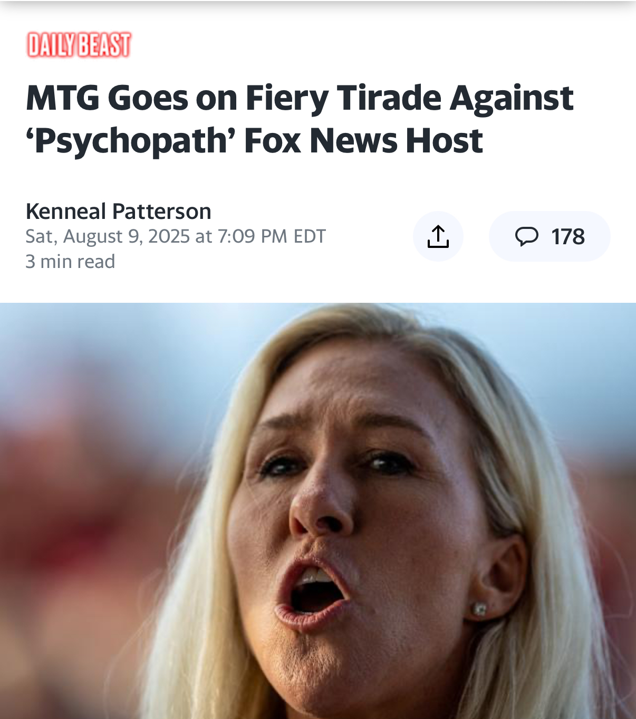The image size is (636, 719).
Task: Click the word 'Against' in headline
Action: 512,98
